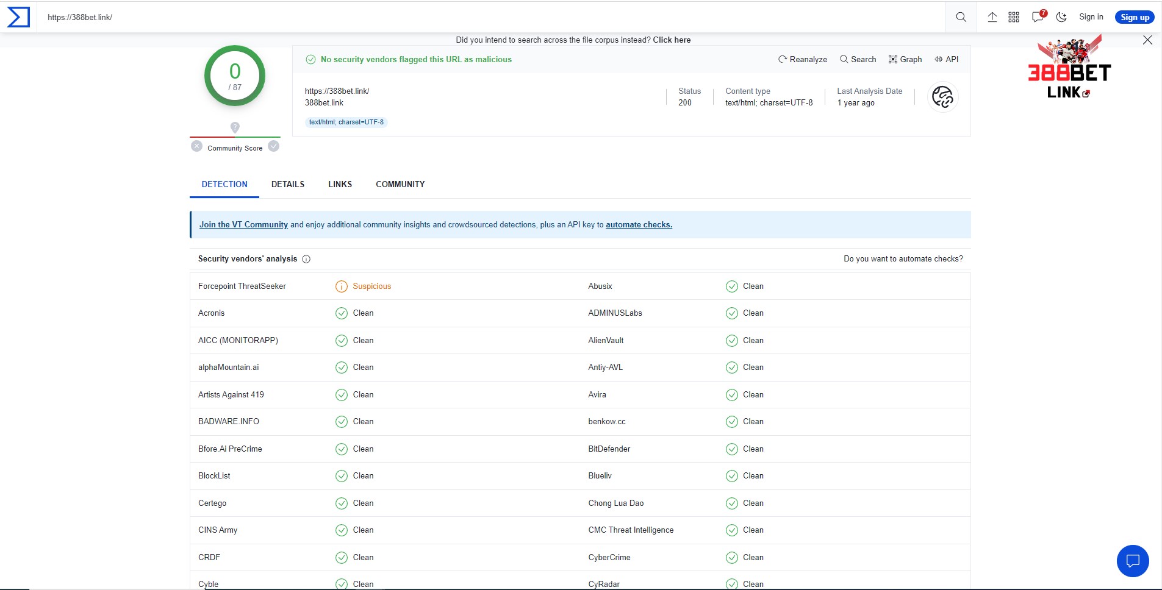The width and height of the screenshot is (1162, 590).
Task: Click the community score question marker
Action: (x=235, y=127)
